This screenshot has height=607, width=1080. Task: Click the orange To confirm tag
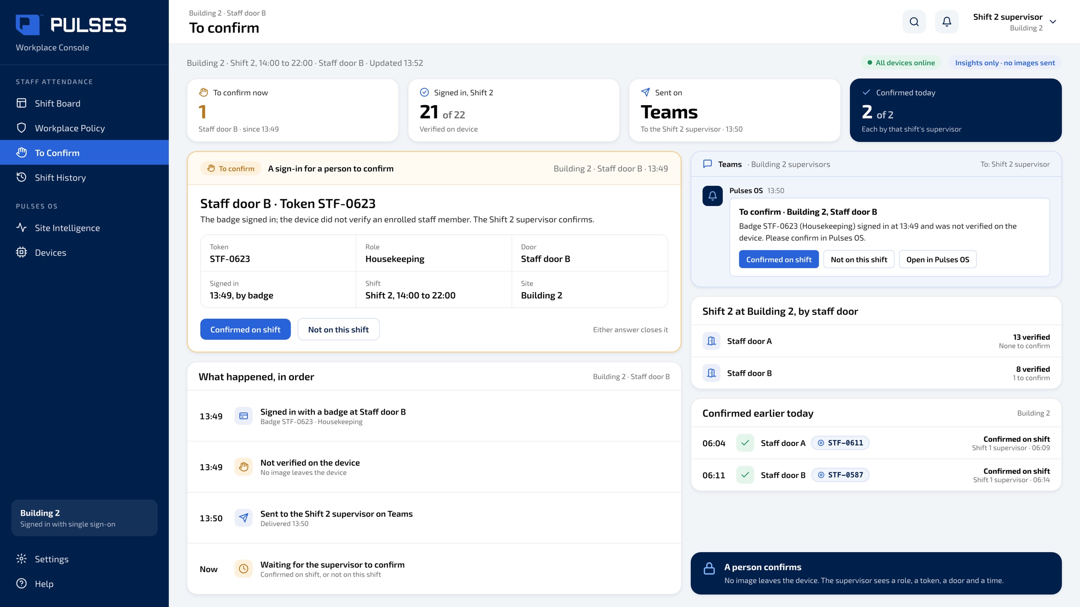click(231, 169)
